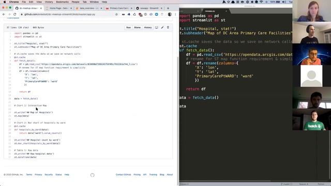Viewport: 331px width, 186px height.
Task: Bookmark this page with the star icon
Action: point(116,14)
